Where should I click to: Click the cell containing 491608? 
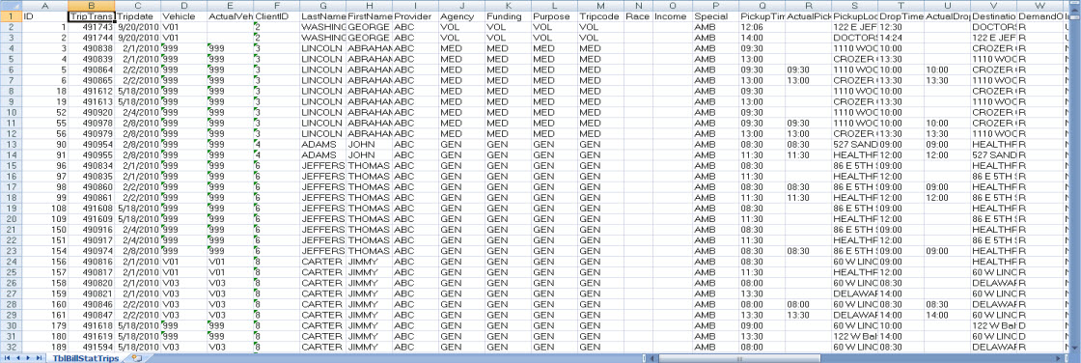(x=91, y=209)
